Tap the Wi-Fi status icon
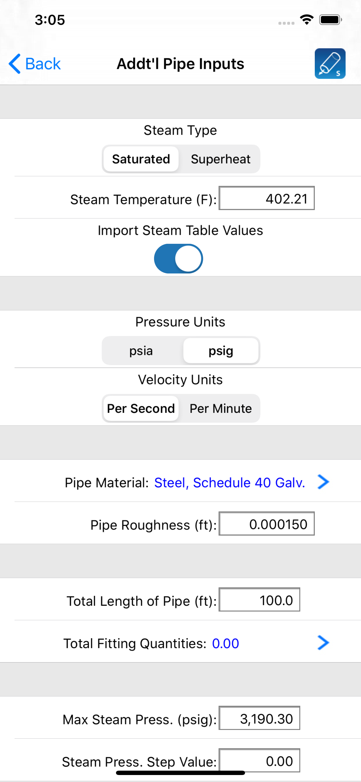Image resolution: width=361 pixels, height=782 pixels. click(x=306, y=20)
